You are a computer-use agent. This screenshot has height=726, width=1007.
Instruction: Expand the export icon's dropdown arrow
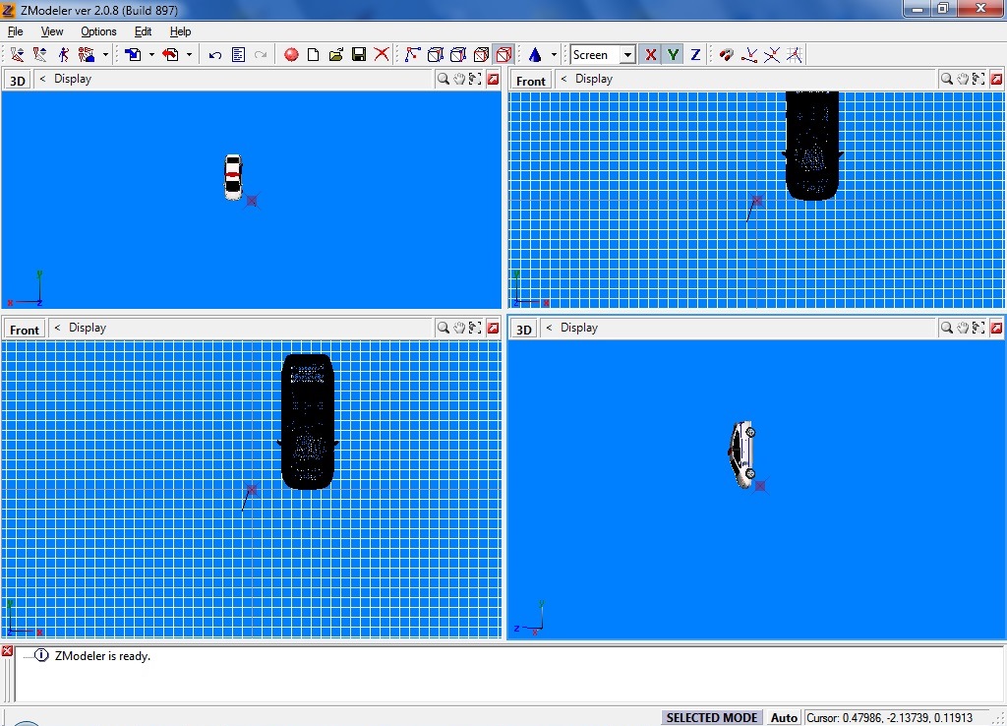tap(189, 55)
